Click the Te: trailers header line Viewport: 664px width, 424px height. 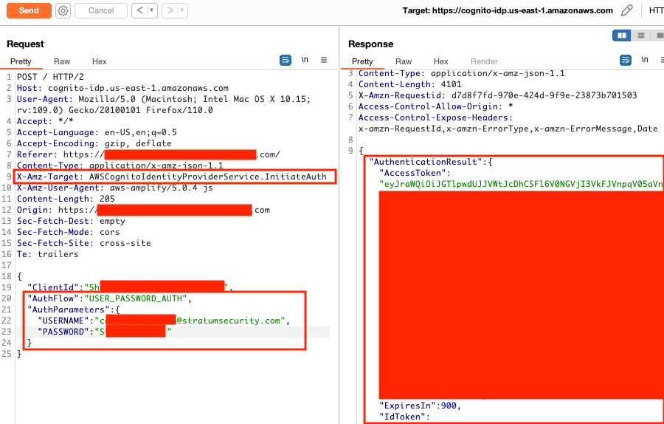pyautogui.click(x=47, y=254)
